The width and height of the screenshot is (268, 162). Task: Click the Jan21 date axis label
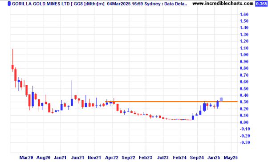pyautogui.click(x=60, y=158)
